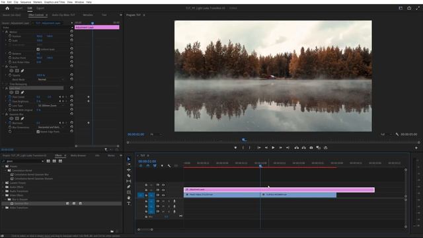423x238 pixels.
Task: Open Blur Dimensions dropdown
Action: 51,127
